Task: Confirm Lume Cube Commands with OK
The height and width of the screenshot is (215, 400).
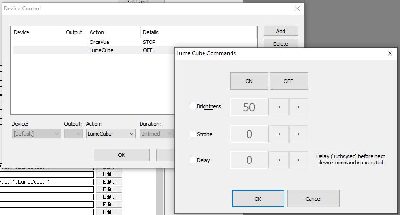Action: (258, 198)
